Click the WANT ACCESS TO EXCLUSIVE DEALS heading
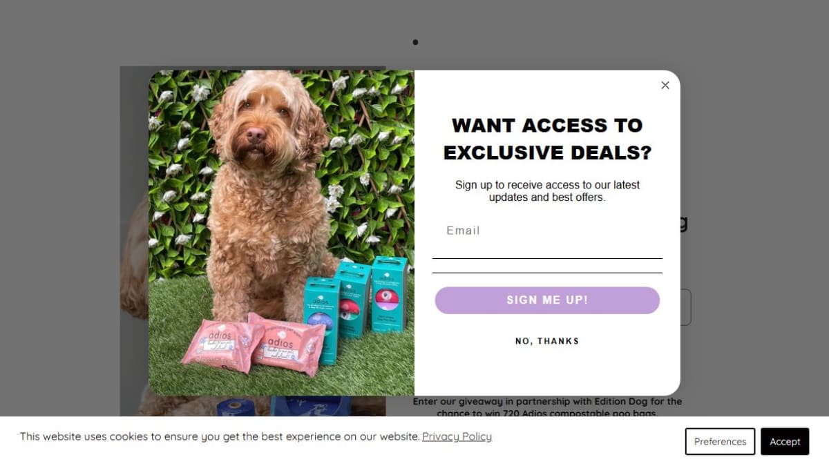Image resolution: width=829 pixels, height=466 pixels. tap(547, 139)
